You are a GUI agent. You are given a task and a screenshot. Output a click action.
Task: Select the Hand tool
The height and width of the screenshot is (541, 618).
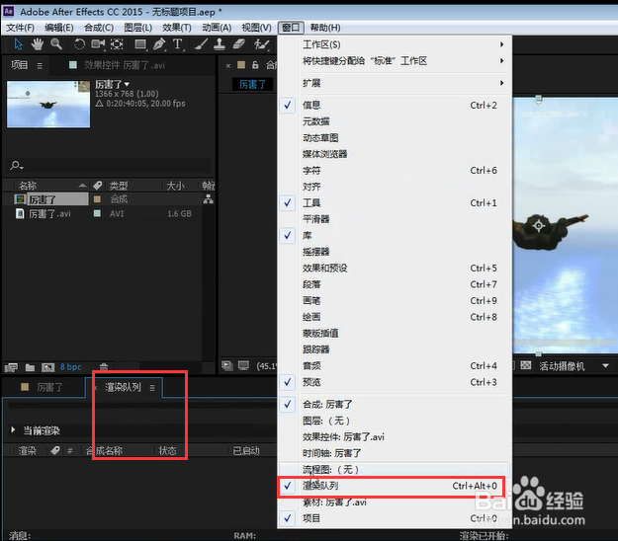[x=37, y=44]
